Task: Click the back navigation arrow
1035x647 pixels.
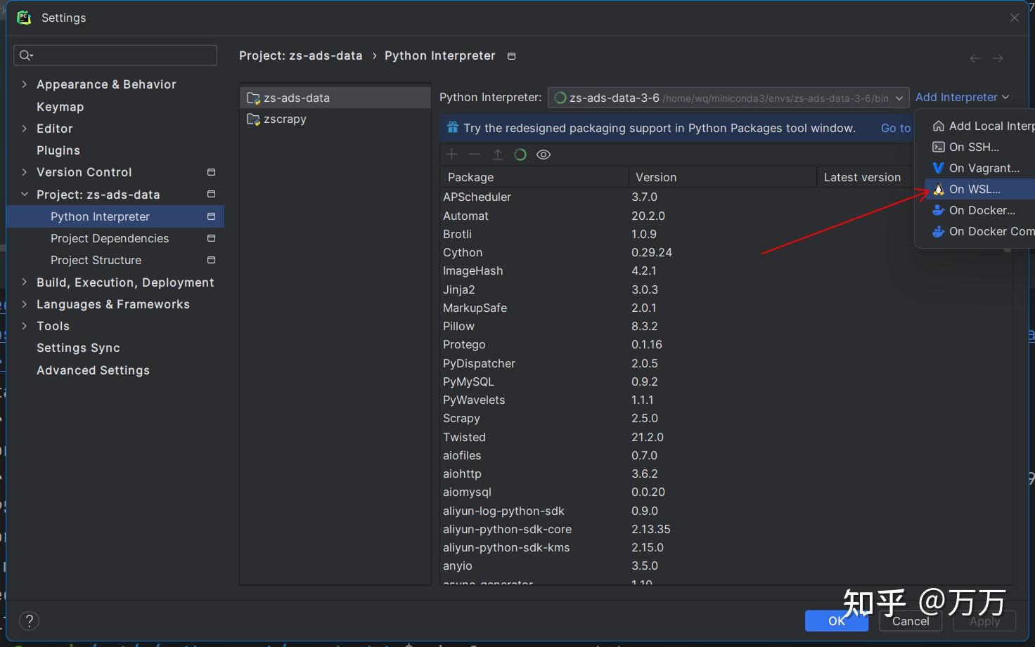Action: 975,58
